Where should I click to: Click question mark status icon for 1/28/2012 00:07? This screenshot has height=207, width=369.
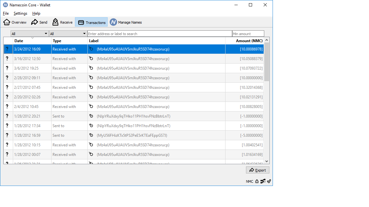pos(7,154)
